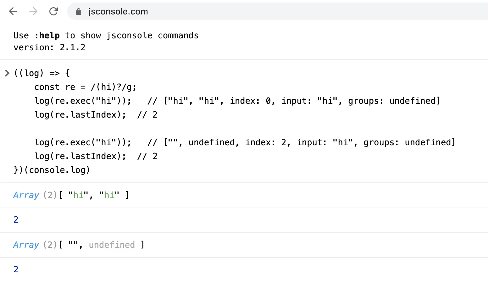
Task: Click the first green "hi" string in output
Action: coord(78,195)
